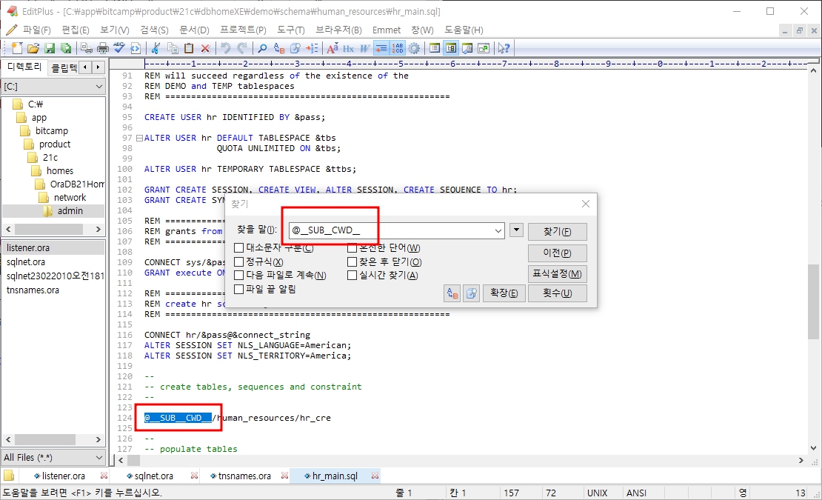Open the drive [C:] dropdown
822x500 pixels.
(100, 87)
